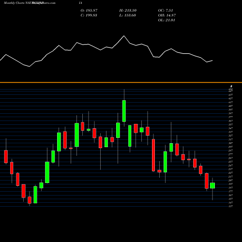Select the close price C: 199.83
Viewport: 242px width, 242px height.
89,15
